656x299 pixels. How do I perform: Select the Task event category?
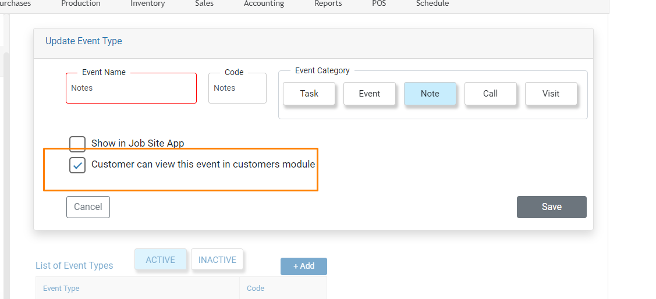click(309, 93)
